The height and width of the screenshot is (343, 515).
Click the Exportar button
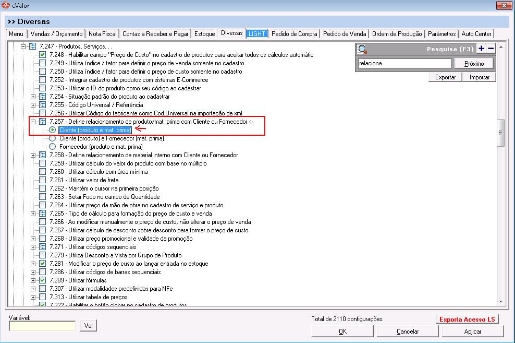click(445, 77)
